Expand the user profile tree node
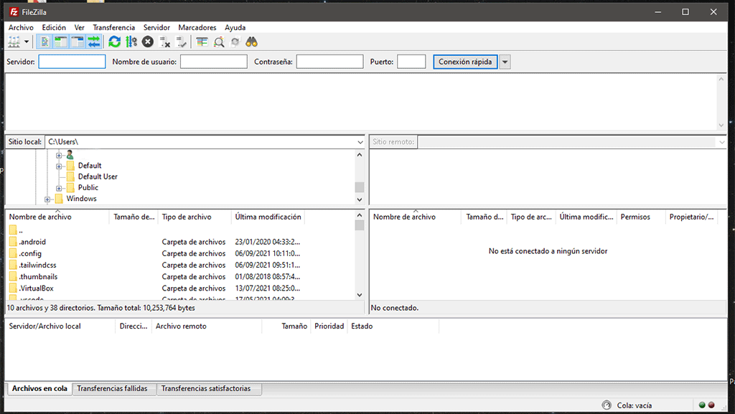735x414 pixels. [x=59, y=155]
